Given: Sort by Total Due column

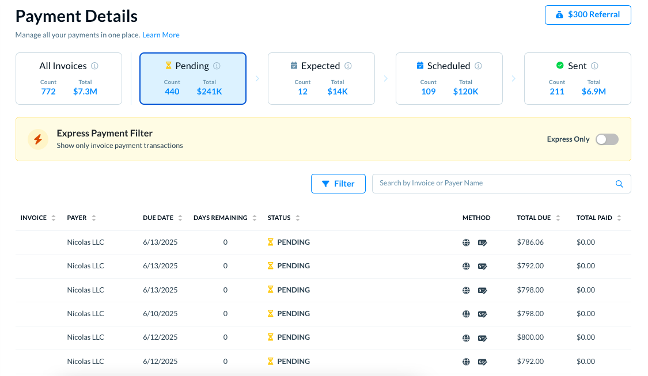Looking at the screenshot, I should point(558,218).
